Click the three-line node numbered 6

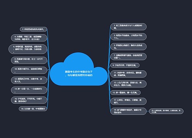(28, 49)
